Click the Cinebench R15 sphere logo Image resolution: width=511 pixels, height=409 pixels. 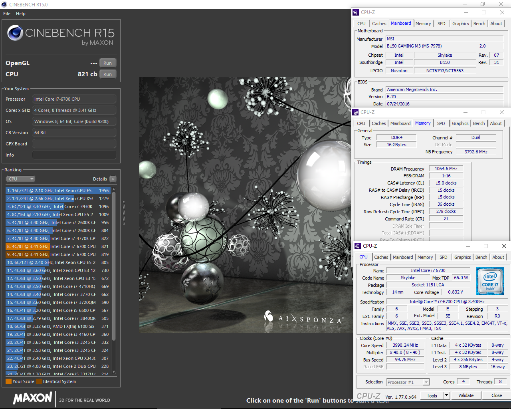tap(15, 33)
